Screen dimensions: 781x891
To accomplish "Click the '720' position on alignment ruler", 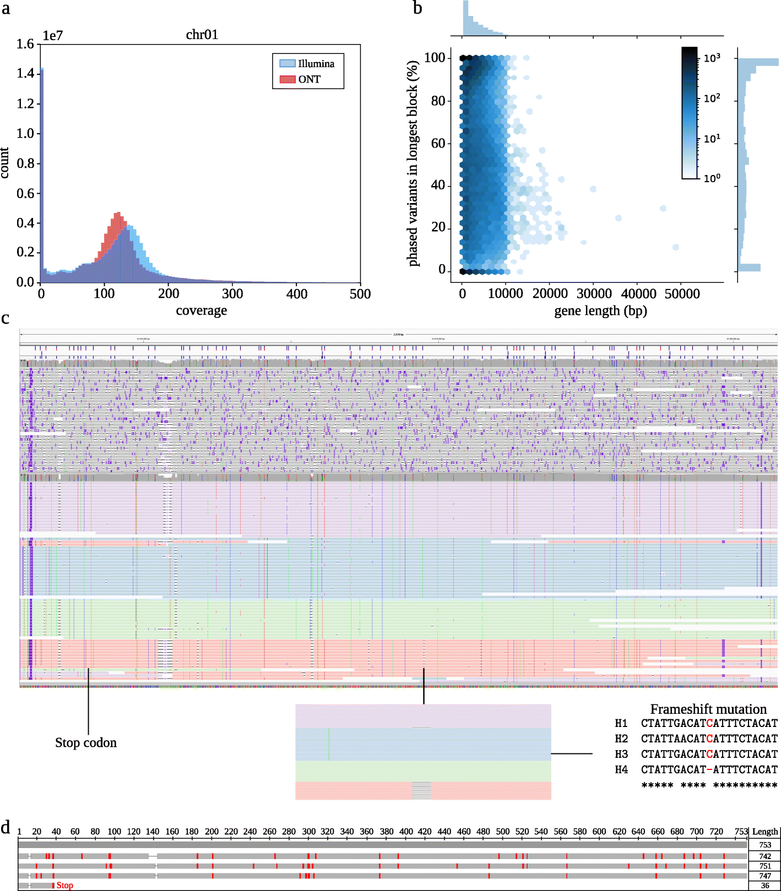I will coord(717,832).
